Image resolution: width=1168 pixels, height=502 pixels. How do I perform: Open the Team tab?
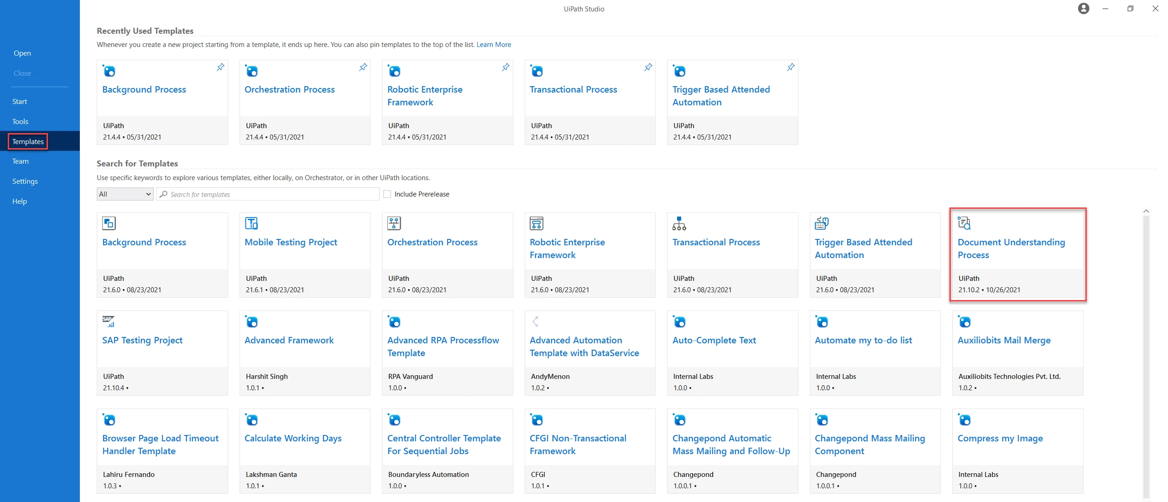click(21, 161)
